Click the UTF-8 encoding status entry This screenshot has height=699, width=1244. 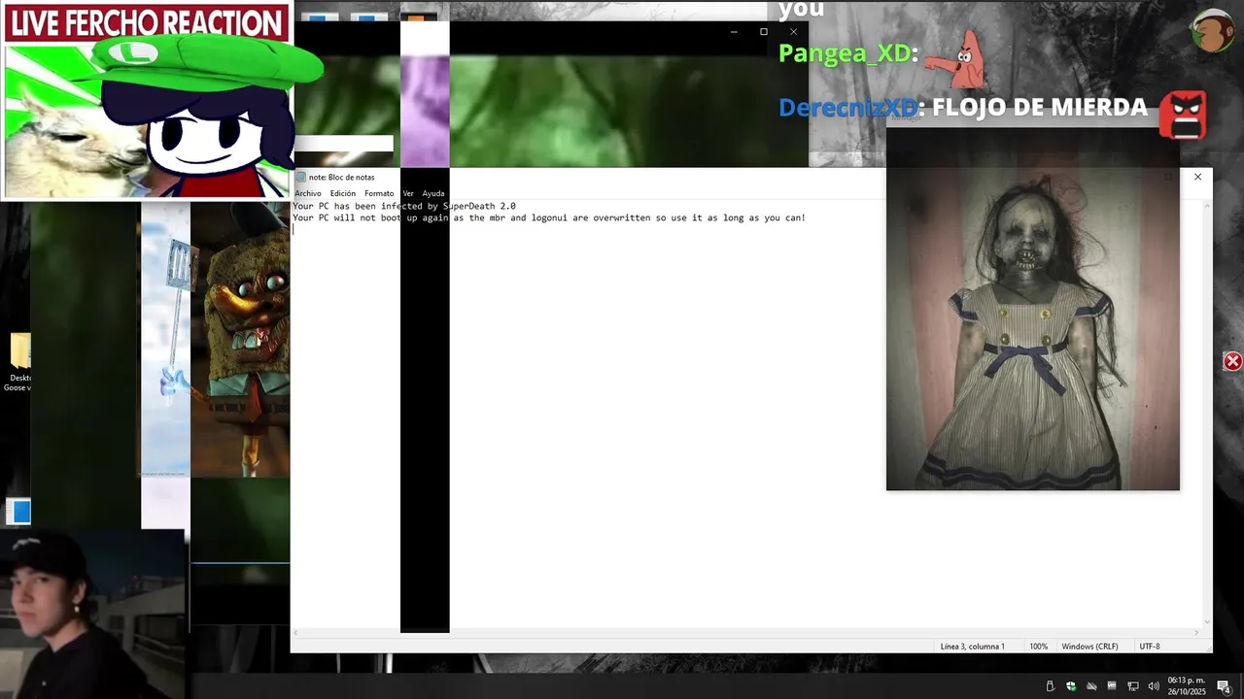[1150, 647]
